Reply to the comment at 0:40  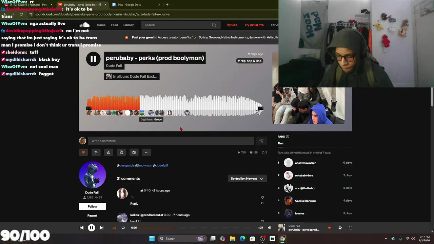tap(134, 204)
